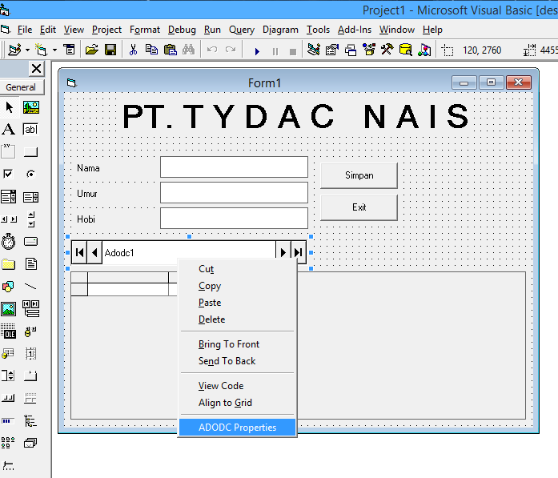The height and width of the screenshot is (478, 558).
Task: Select the ListBox control tool
Action: tap(30, 197)
